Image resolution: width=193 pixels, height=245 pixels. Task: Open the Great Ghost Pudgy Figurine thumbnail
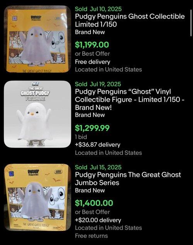pyautogui.click(x=37, y=114)
